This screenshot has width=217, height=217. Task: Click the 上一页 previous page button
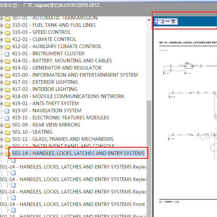[x=166, y=22]
